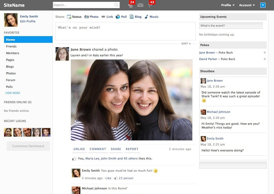Choose the Music share note icon
This screenshot has width=274, height=194.
146,17
